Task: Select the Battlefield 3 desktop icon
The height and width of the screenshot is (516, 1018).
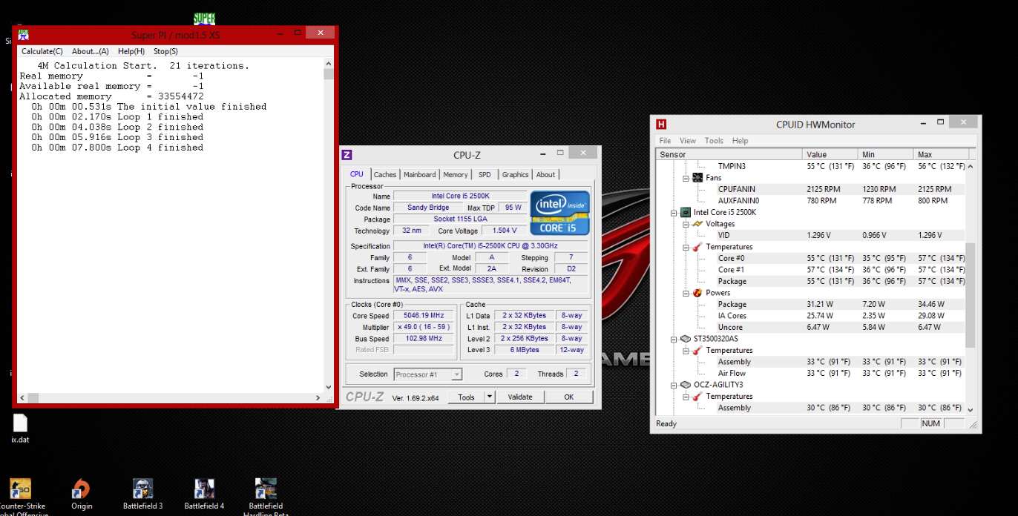Action: [x=142, y=489]
